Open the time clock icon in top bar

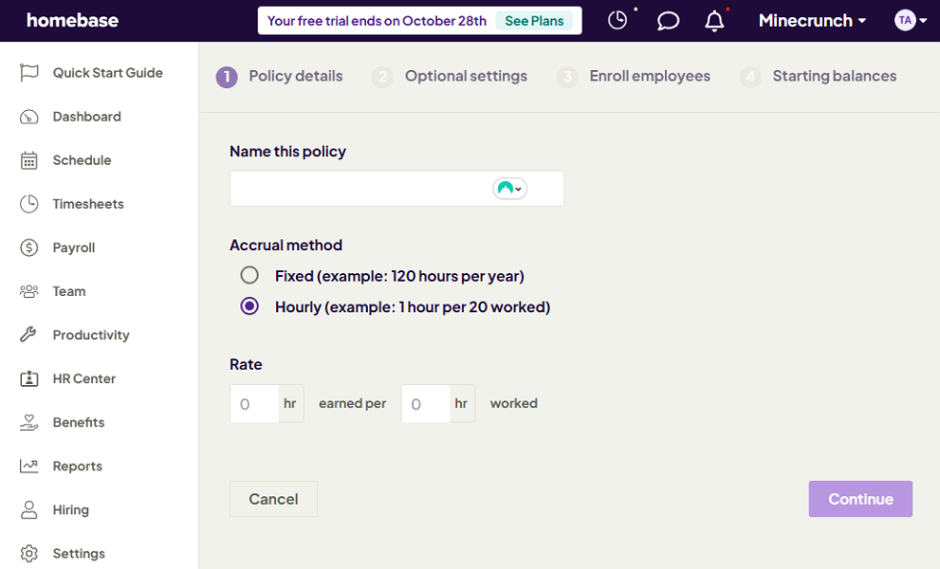(x=618, y=19)
